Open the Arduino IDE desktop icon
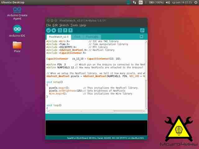The image size is (199, 149). coord(17,31)
